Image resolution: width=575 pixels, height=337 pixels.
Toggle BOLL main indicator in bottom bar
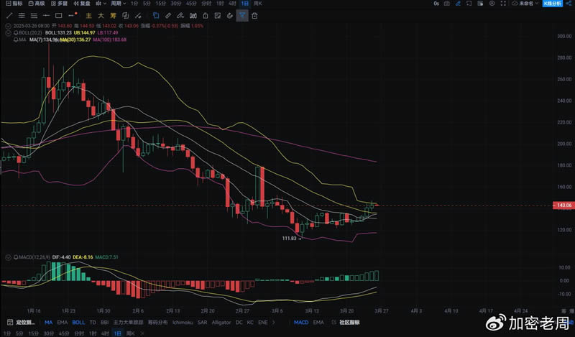coord(78,323)
